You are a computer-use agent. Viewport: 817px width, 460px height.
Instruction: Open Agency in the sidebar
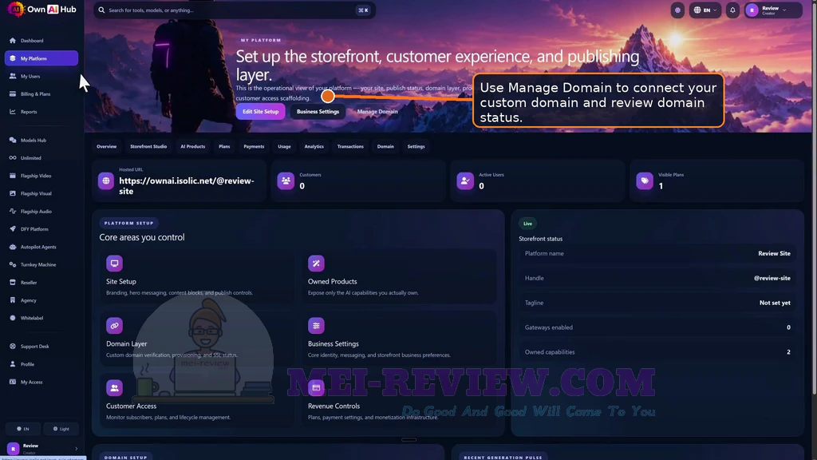coord(41,300)
